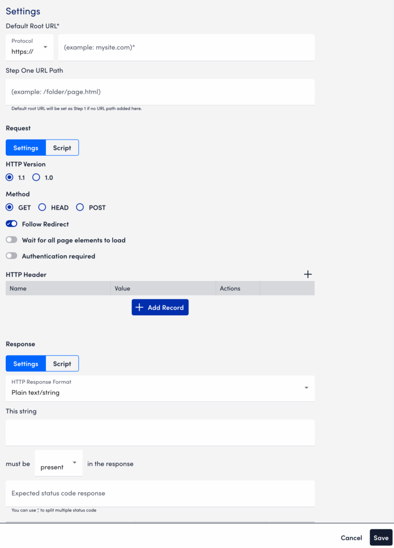Open the must be present dropdown

click(58, 463)
